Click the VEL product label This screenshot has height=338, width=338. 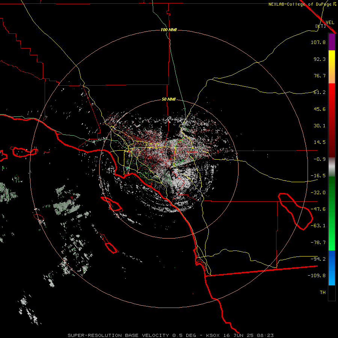(x=330, y=22)
